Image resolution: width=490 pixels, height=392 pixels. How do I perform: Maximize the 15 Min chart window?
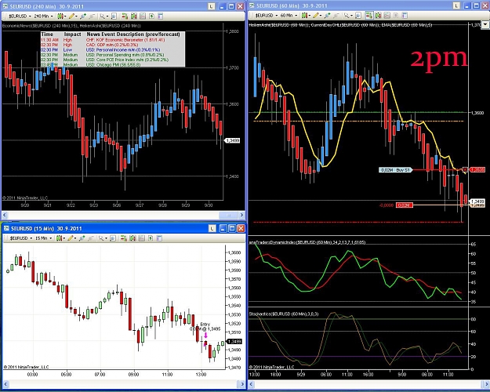tap(232, 228)
